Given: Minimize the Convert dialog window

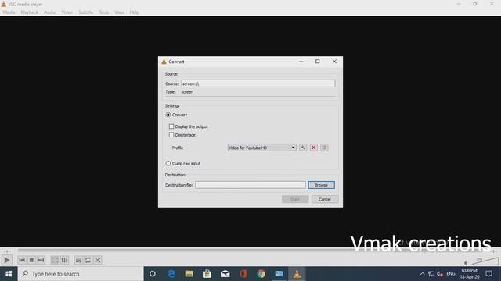Looking at the screenshot, I should tap(301, 62).
